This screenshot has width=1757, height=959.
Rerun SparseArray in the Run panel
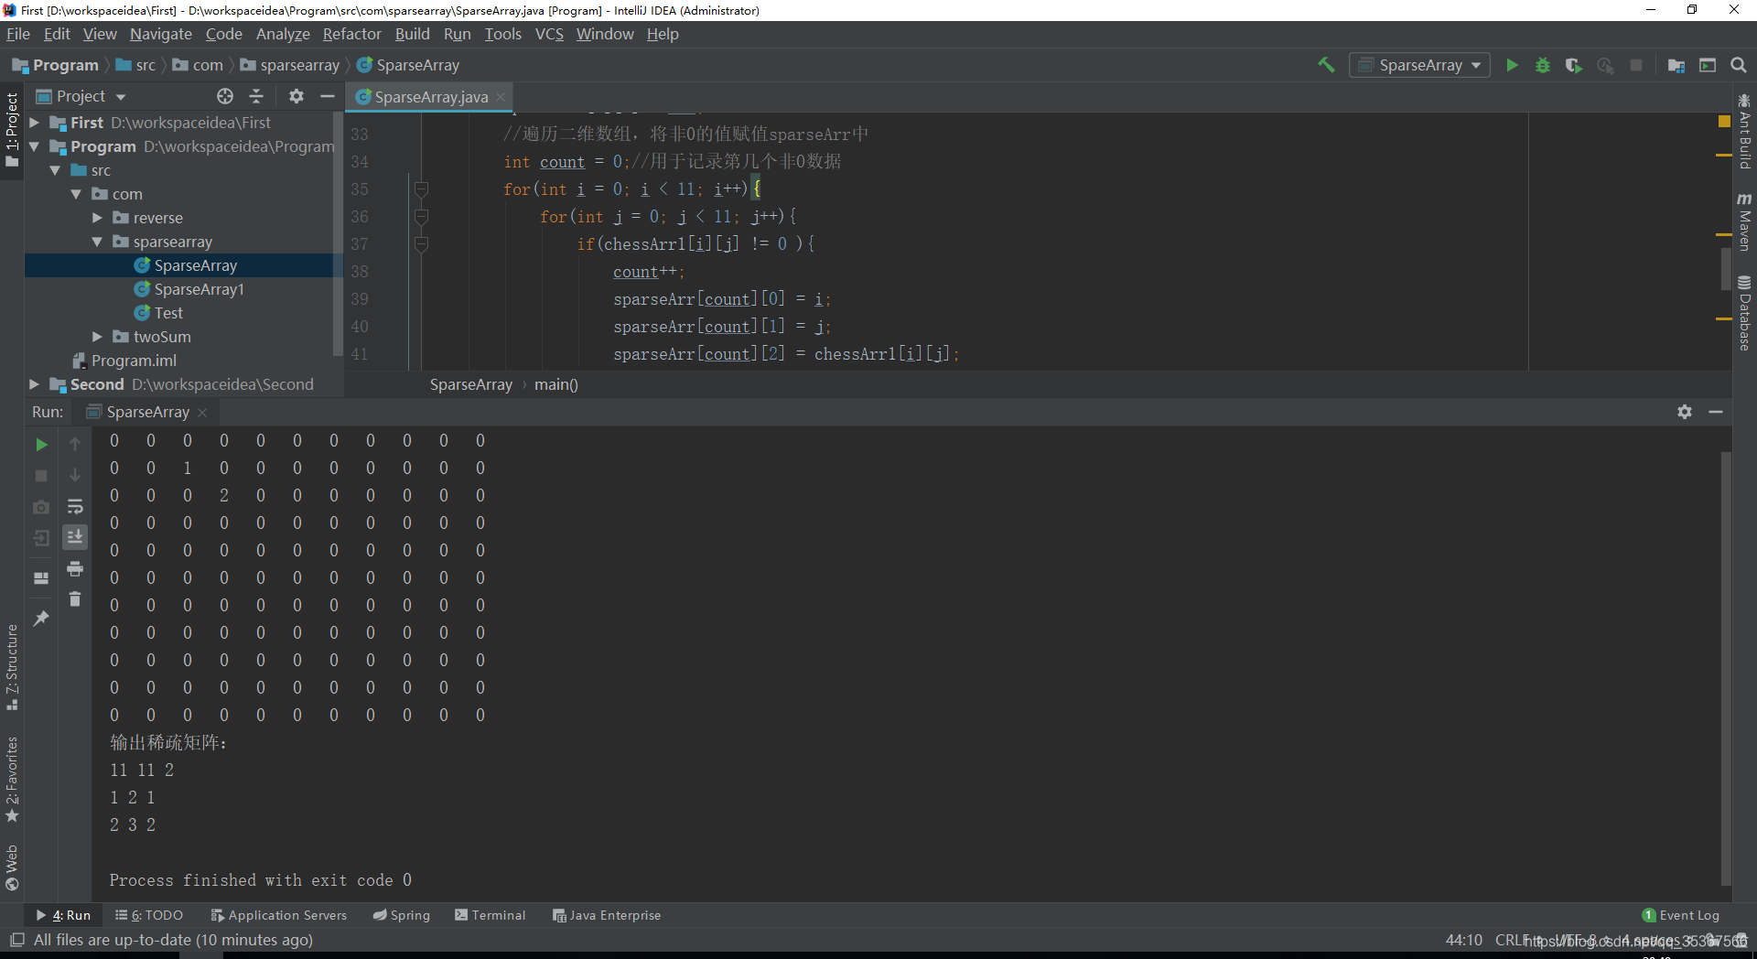pyautogui.click(x=41, y=445)
